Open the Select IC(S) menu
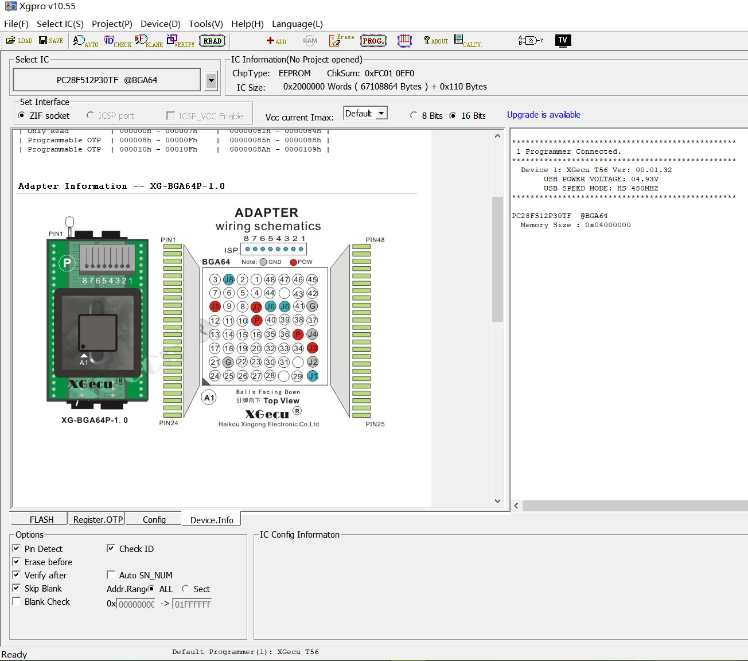Screen dimensions: 748x661 [60, 24]
